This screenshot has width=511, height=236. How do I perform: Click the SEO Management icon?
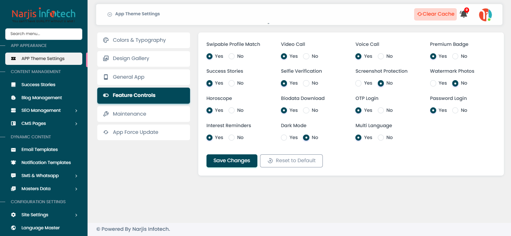click(x=13, y=110)
